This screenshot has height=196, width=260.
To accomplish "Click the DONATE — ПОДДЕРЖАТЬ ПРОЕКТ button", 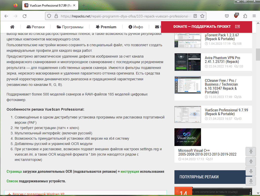I will coord(206,27).
